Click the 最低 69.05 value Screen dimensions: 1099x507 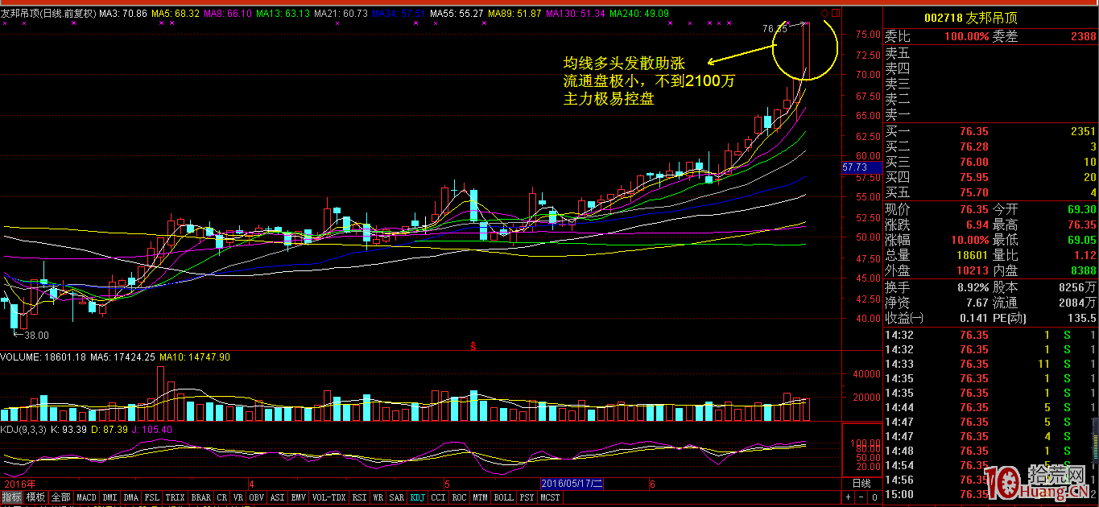pyautogui.click(x=1081, y=240)
